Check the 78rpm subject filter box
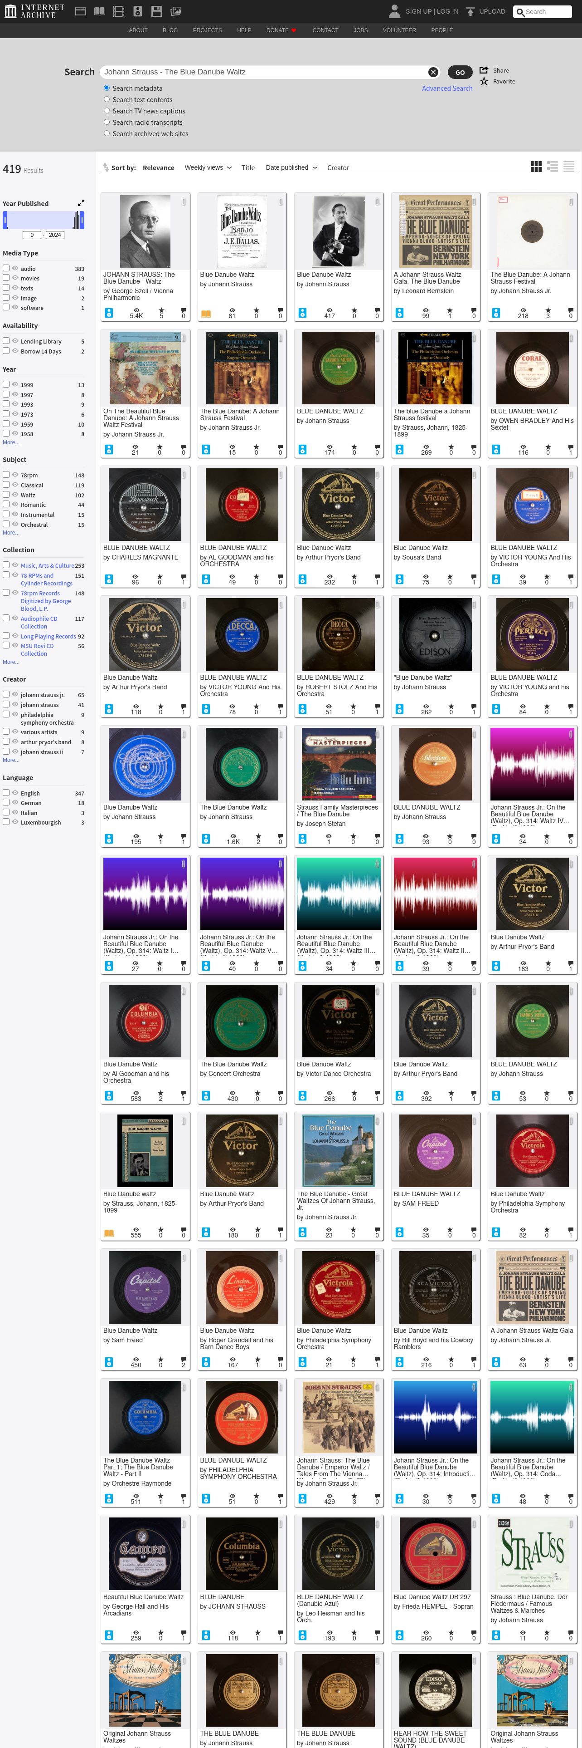The height and width of the screenshot is (1748, 582). click(6, 474)
